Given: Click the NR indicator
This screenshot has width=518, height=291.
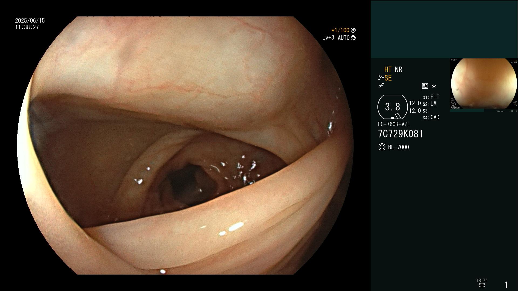Looking at the screenshot, I should pyautogui.click(x=398, y=70).
